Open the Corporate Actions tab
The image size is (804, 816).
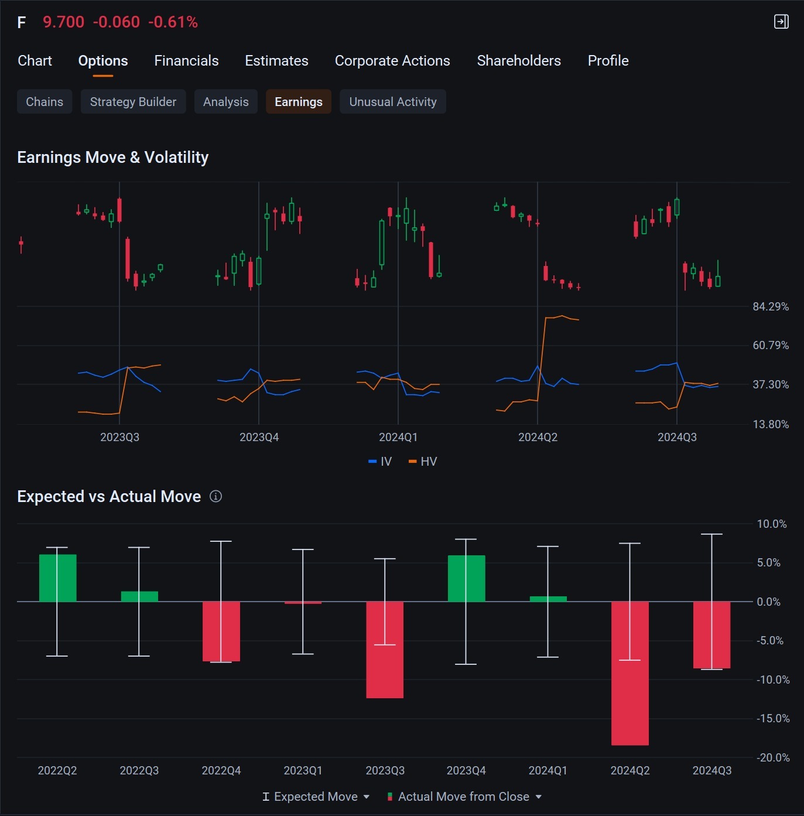pyautogui.click(x=392, y=61)
